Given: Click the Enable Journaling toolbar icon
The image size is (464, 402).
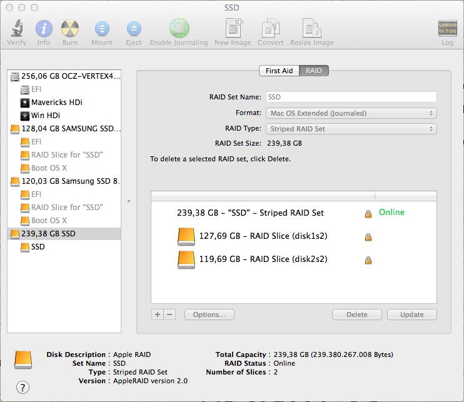Looking at the screenshot, I should pyautogui.click(x=179, y=28).
